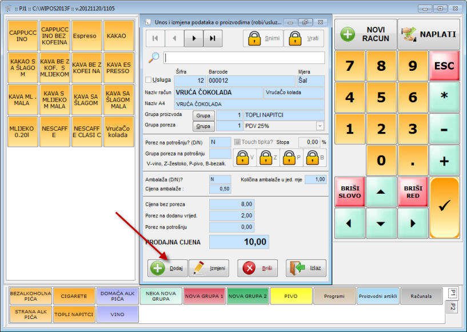
Task: Go to the previous product record
Action: click(x=175, y=38)
